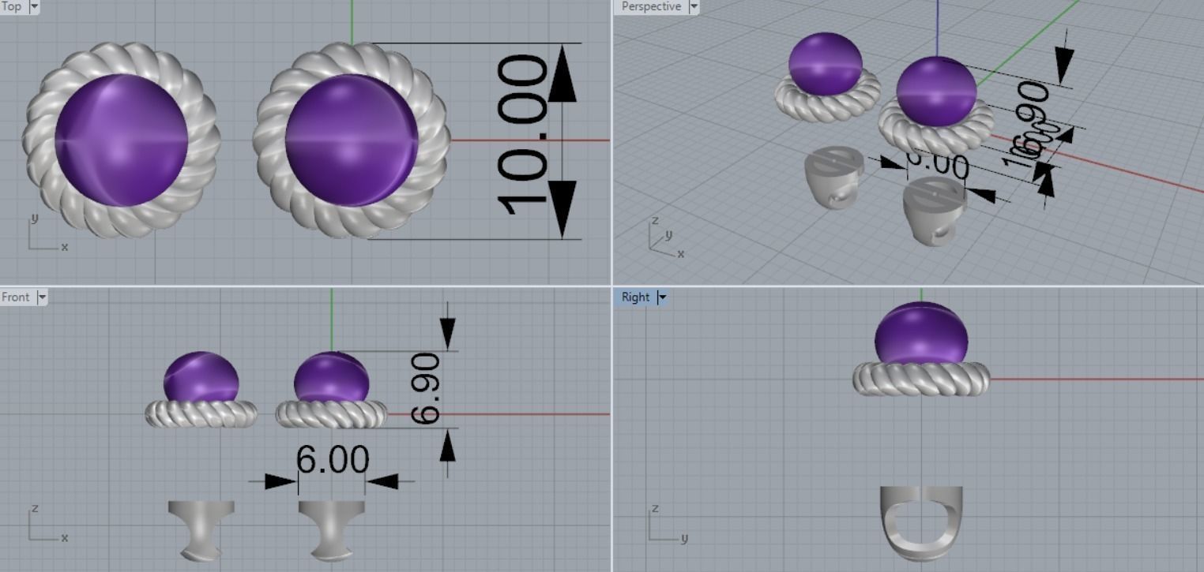Screen dimensions: 1204x572
Task: Activate the Perspective viewport title label
Action: (651, 6)
